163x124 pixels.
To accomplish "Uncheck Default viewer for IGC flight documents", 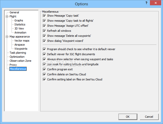I will [44, 54].
